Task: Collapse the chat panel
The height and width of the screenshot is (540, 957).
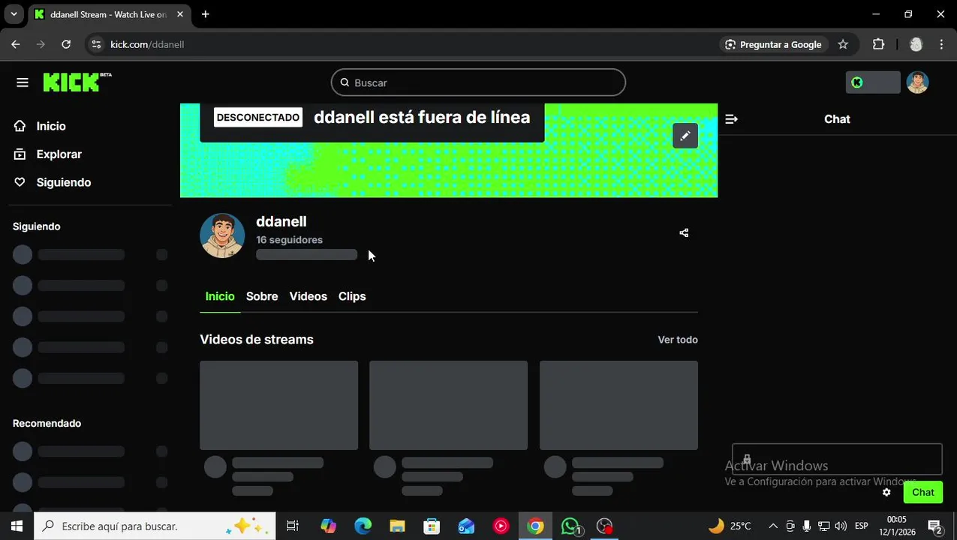Action: (x=731, y=119)
